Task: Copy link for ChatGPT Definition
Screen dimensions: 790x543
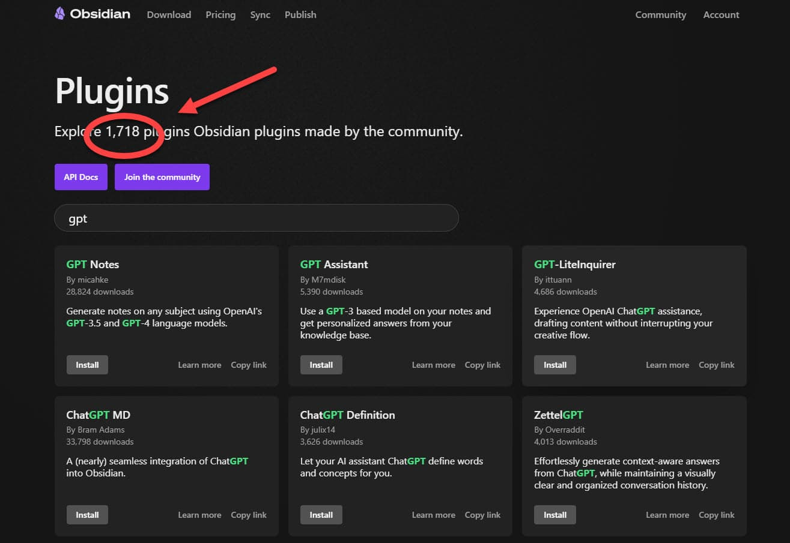Action: point(482,515)
